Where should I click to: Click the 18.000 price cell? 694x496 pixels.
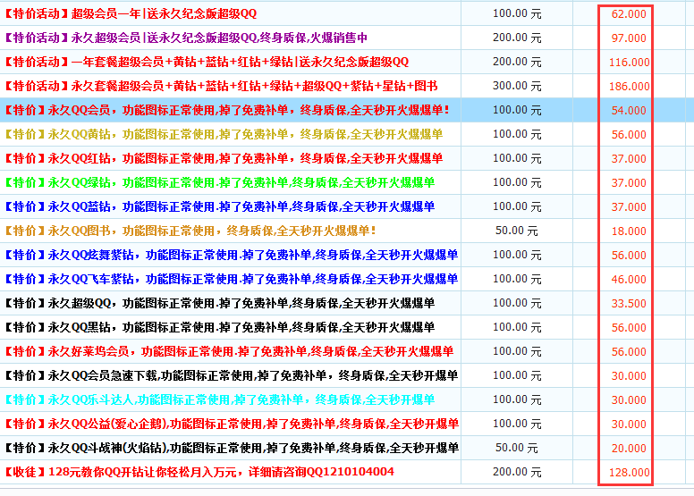(x=629, y=231)
